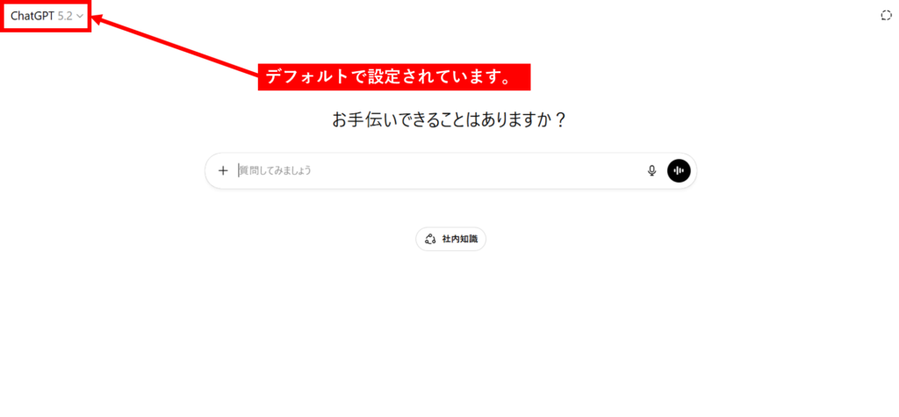
Task: Click the red arrowhead pointing at ChatGPT 5.2
Action: [x=98, y=18]
